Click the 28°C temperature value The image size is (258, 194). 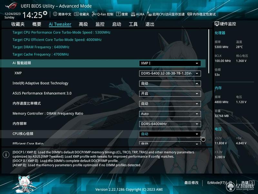(x=239, y=47)
